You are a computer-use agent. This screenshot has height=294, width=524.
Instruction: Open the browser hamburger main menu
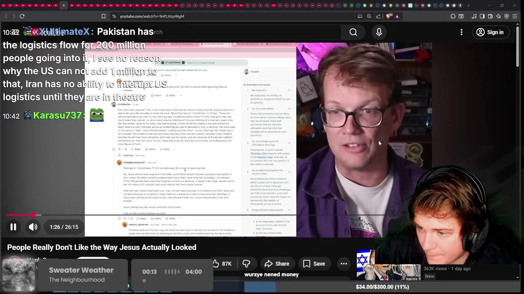point(515,16)
